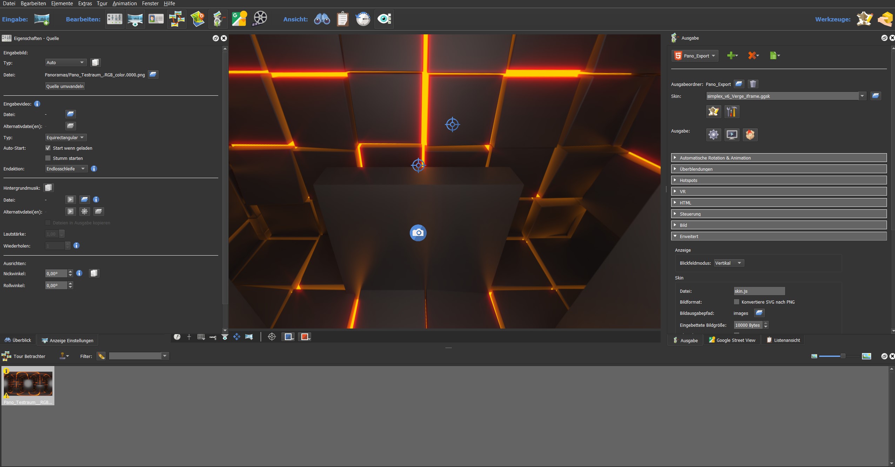Click the binoculars Overview icon
This screenshot has width=895, height=467.
click(322, 19)
